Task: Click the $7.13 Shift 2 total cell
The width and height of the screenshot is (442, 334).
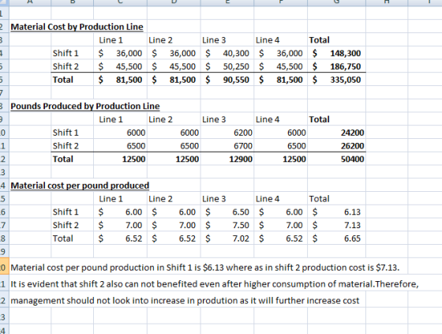Action: point(336,225)
